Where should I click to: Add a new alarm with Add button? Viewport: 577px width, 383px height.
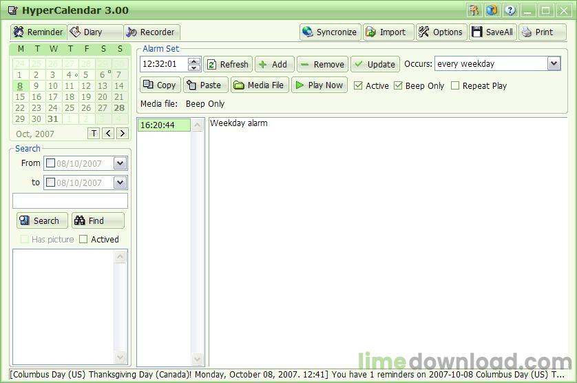275,65
